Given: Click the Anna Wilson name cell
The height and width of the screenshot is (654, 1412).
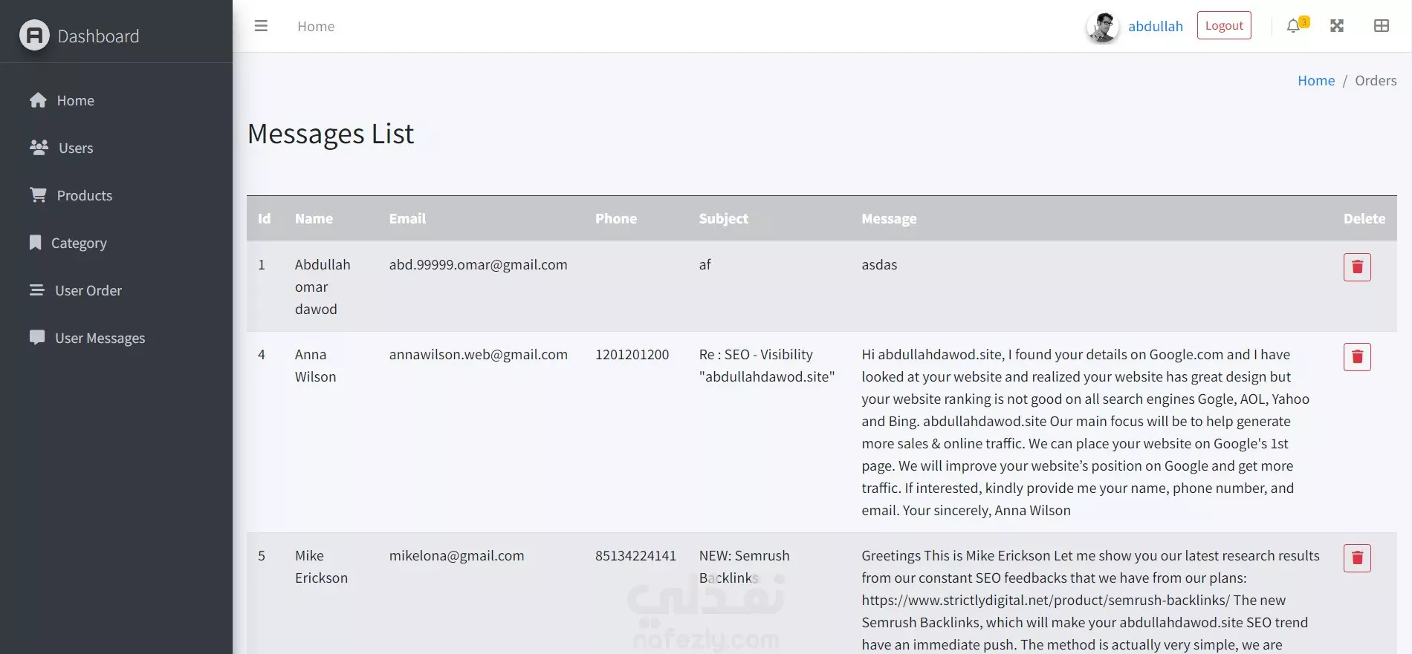Looking at the screenshot, I should pyautogui.click(x=315, y=365).
